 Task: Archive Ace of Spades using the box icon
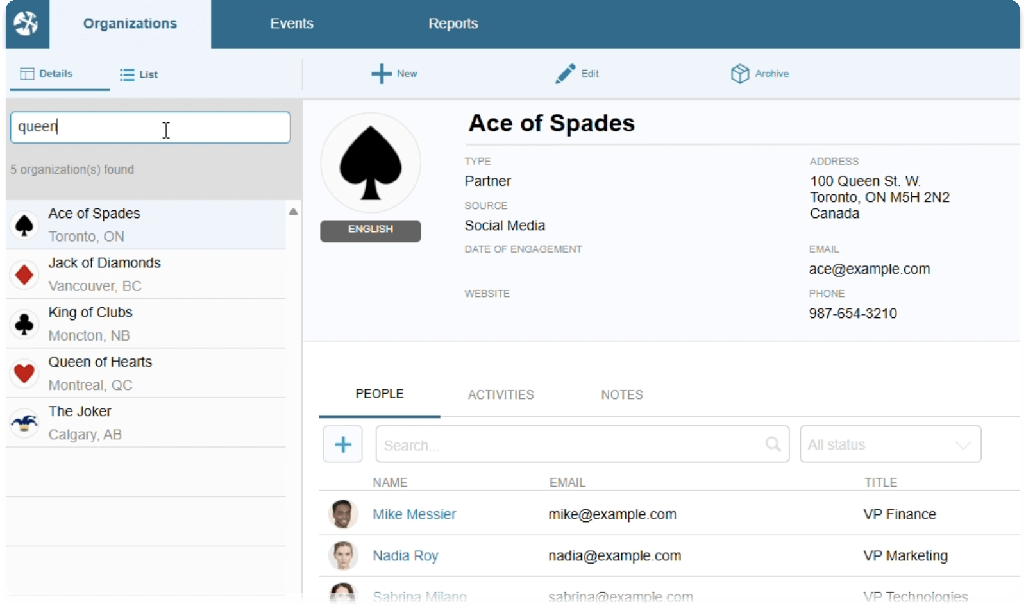[x=739, y=74]
